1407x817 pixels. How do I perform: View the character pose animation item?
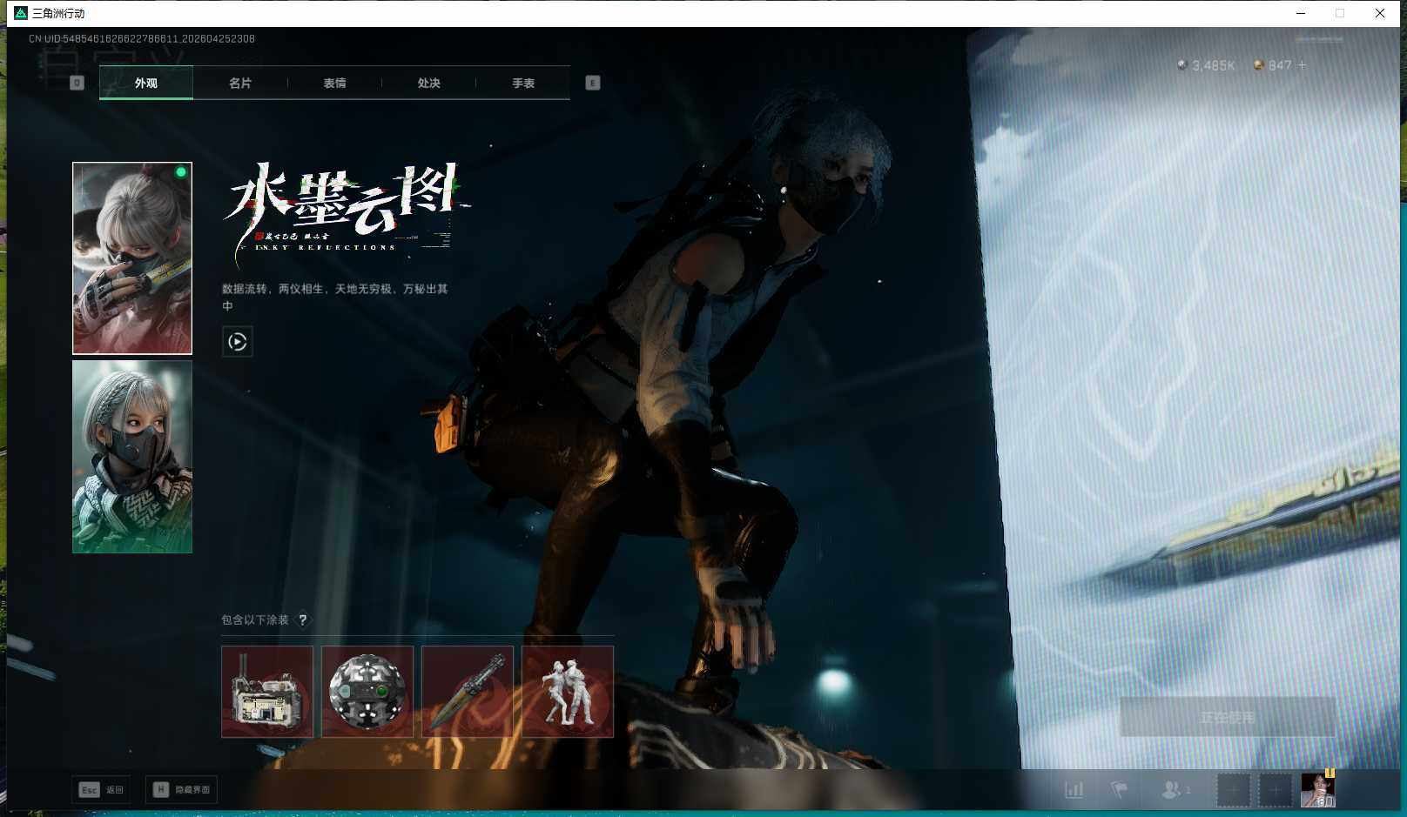pos(568,692)
